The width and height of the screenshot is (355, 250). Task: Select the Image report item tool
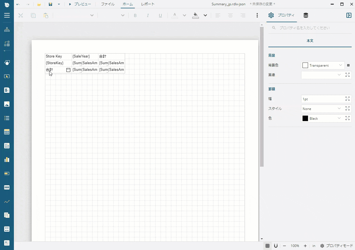7,104
